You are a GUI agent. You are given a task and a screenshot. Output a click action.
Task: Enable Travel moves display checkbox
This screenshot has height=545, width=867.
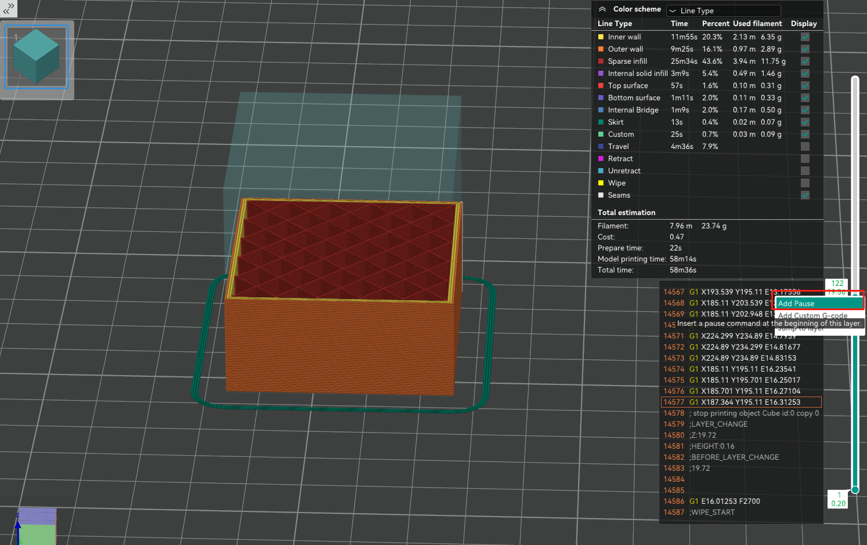tap(805, 147)
